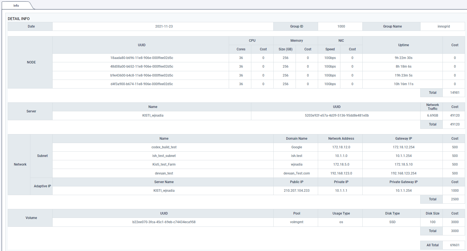This screenshot has height=251, width=467.
Task: Click disk size value 100
Action: click(432, 222)
